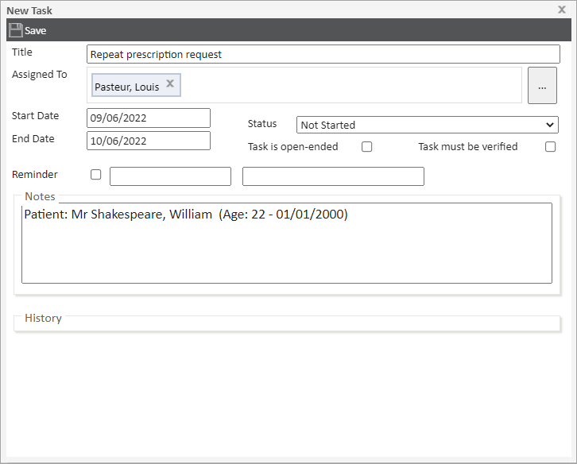Image resolution: width=577 pixels, height=464 pixels.
Task: Open assignee picker with the ellipsis button
Action: pos(542,86)
